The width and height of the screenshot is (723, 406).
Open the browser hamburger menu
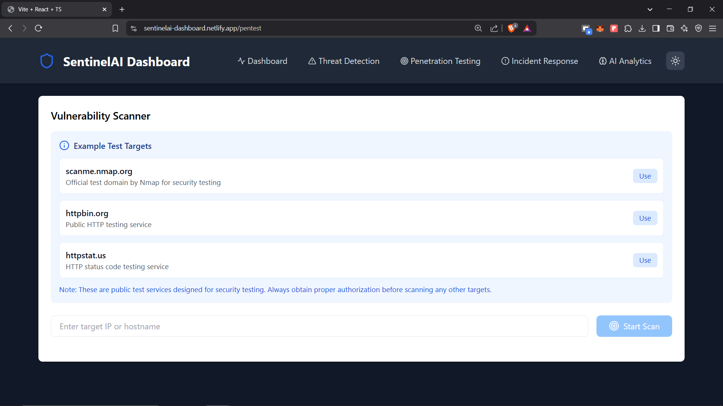click(x=713, y=28)
